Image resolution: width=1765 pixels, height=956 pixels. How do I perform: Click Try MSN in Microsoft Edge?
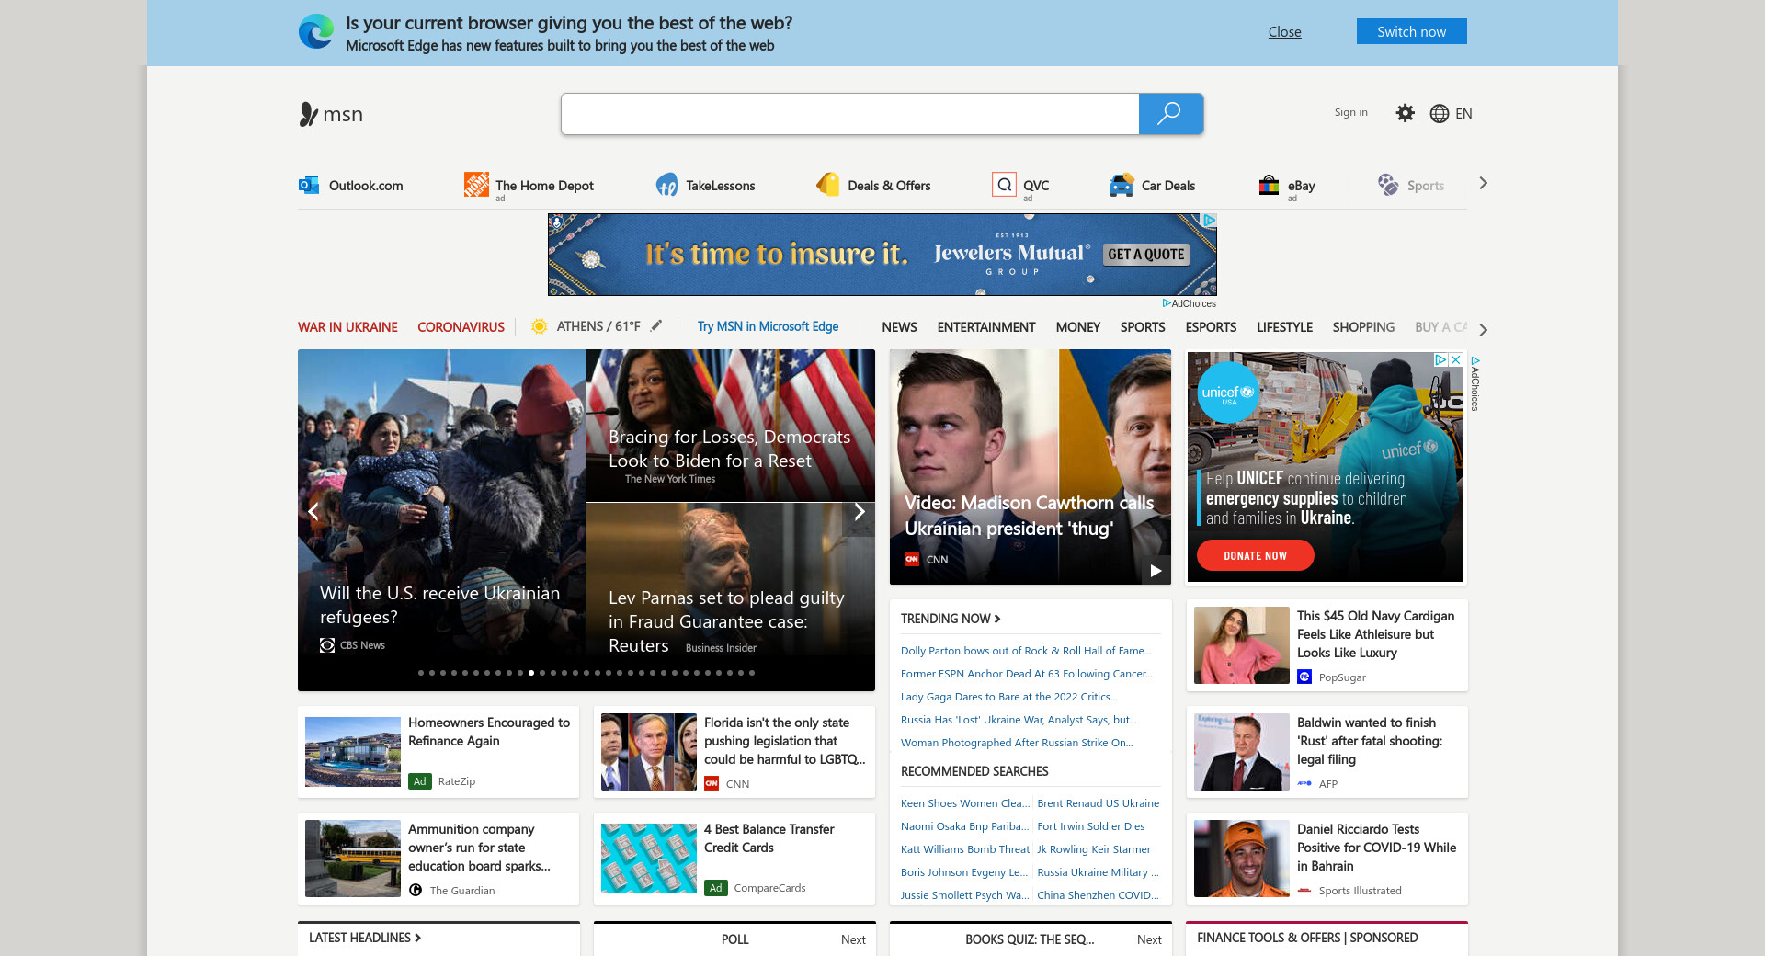pos(768,326)
